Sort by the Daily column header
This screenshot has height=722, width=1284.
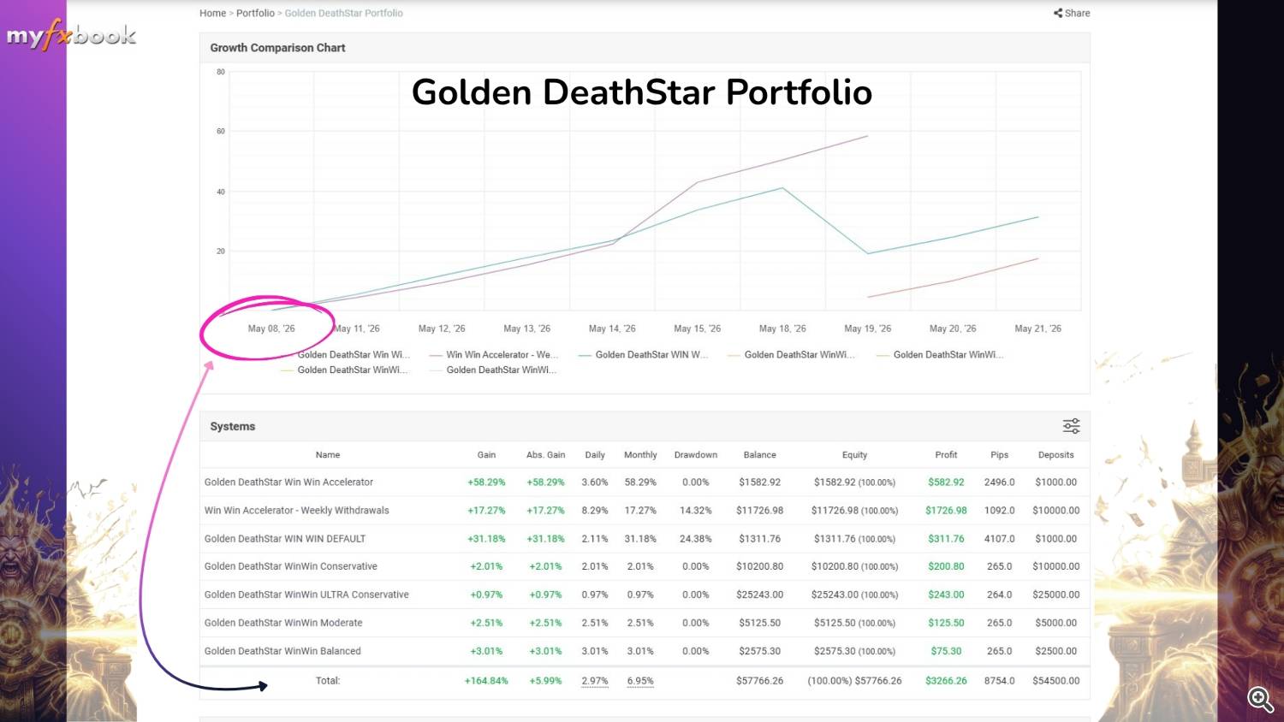[x=595, y=455]
